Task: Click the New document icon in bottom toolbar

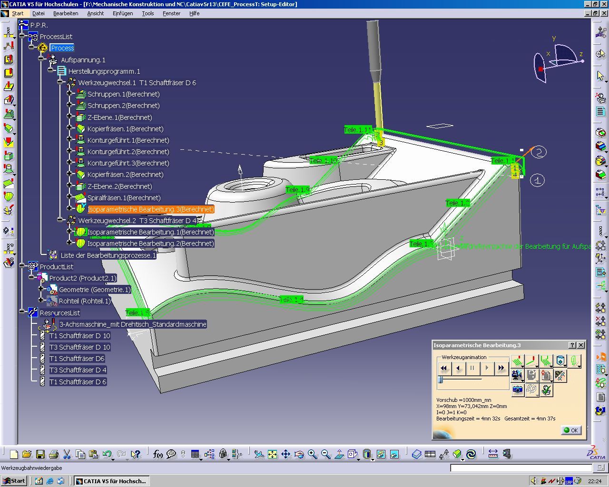Action: pyautogui.click(x=14, y=454)
